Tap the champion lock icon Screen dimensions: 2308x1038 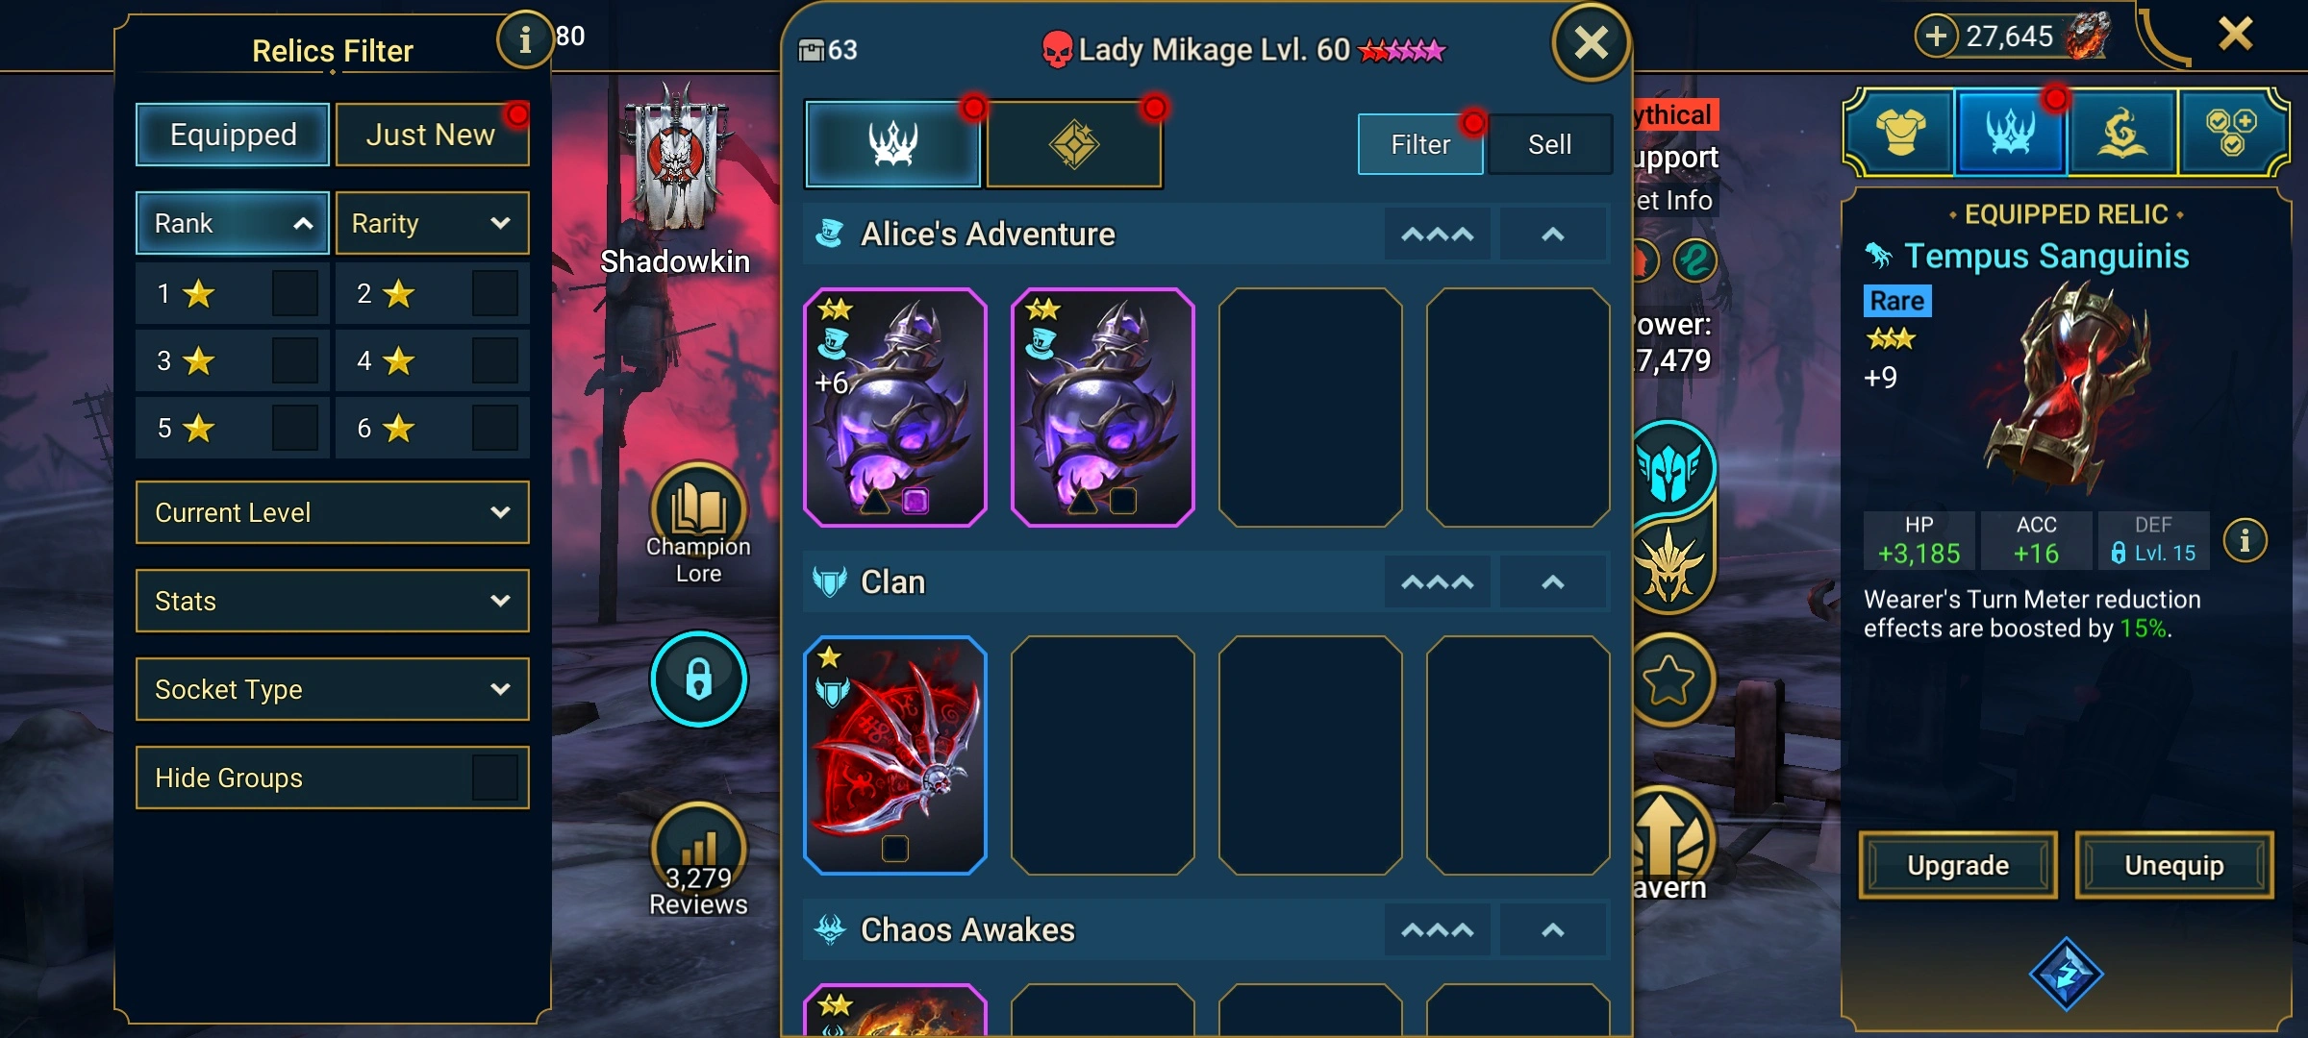coord(698,679)
